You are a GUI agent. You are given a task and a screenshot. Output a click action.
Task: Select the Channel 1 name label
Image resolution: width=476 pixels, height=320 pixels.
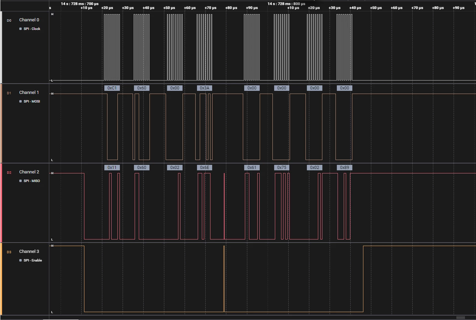coord(29,93)
